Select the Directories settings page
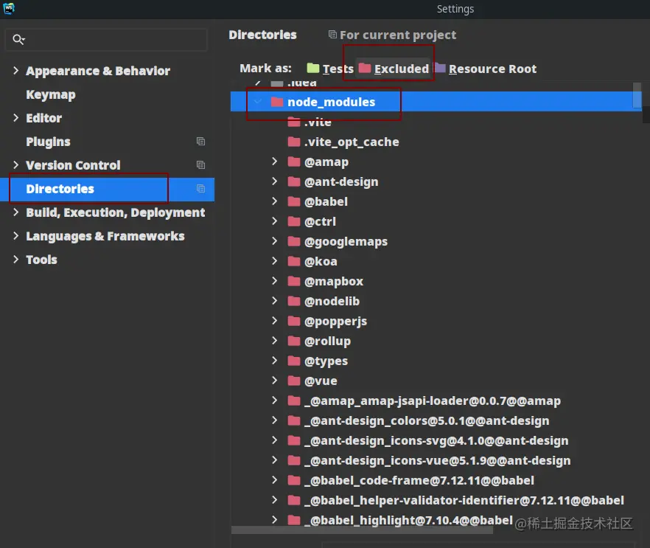 pyautogui.click(x=60, y=189)
